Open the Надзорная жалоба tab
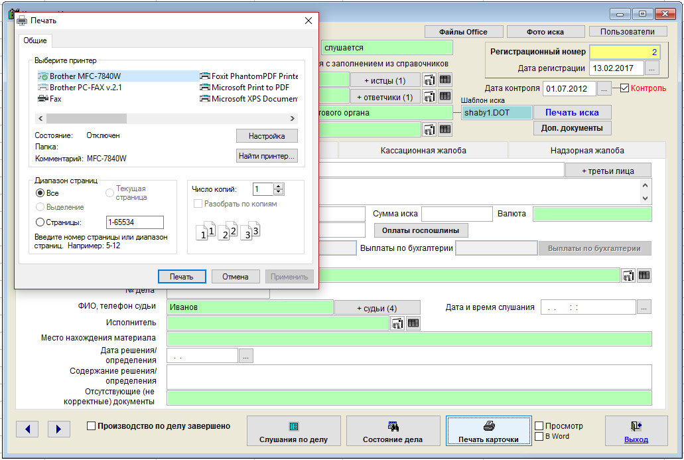The image size is (684, 460). (586, 151)
